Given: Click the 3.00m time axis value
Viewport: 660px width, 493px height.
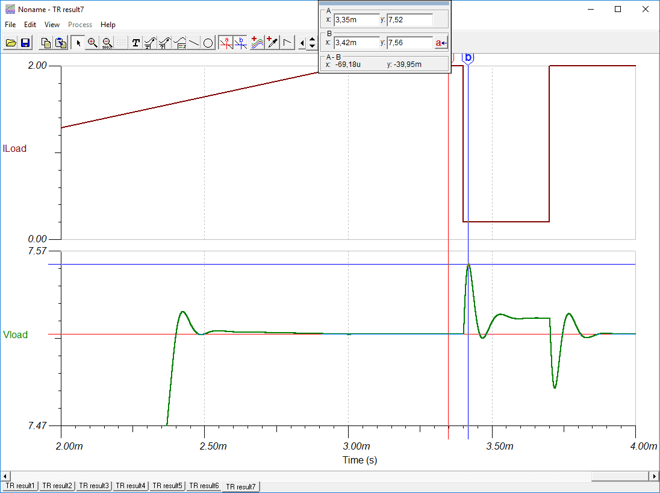Looking at the screenshot, I should coord(356,446).
